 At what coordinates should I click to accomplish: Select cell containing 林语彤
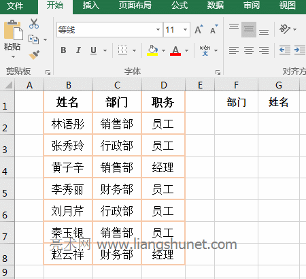68,124
